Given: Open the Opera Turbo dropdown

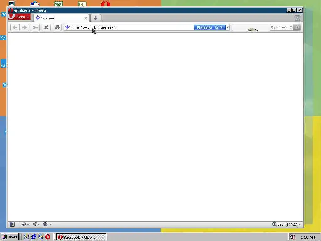Looking at the screenshot, I should [47, 224].
